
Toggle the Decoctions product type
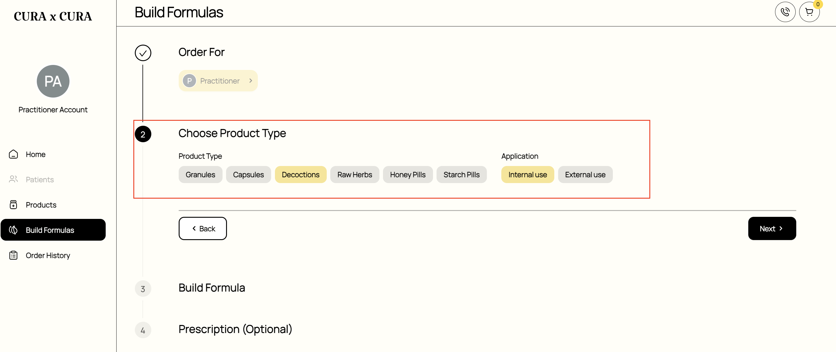click(301, 175)
